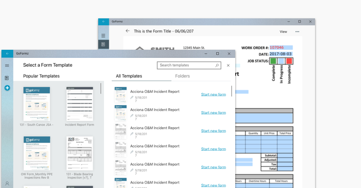Select third Acciona O&M Incident Report thumbnail
The image size is (361, 188).
tap(120, 131)
